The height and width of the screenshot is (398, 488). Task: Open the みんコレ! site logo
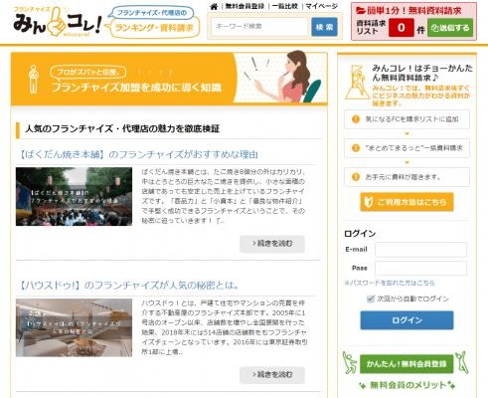[x=58, y=22]
